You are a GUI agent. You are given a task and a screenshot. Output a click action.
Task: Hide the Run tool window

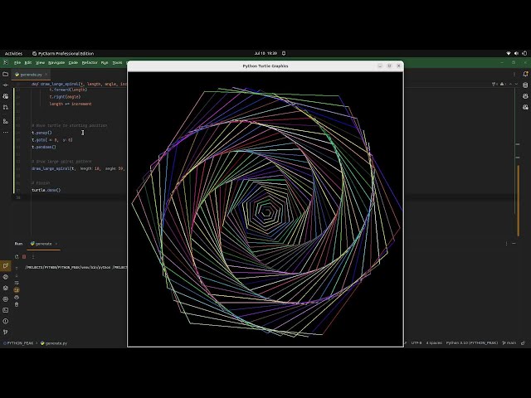point(514,244)
